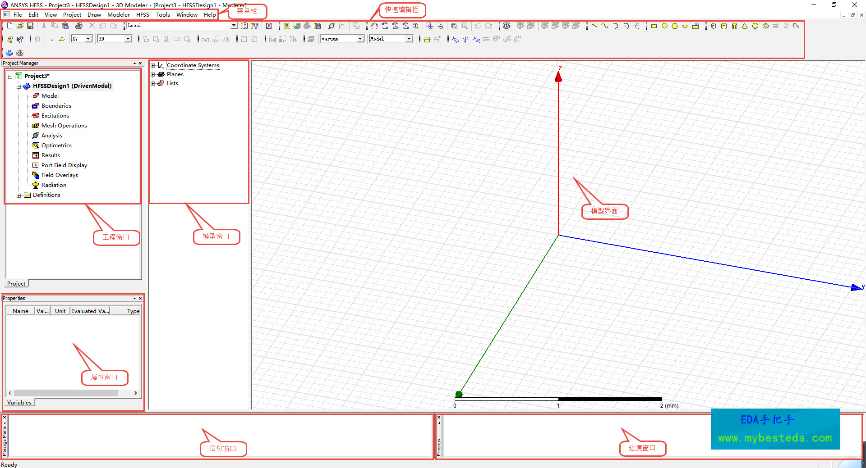
Task: Click the New project icon
Action: (9, 26)
